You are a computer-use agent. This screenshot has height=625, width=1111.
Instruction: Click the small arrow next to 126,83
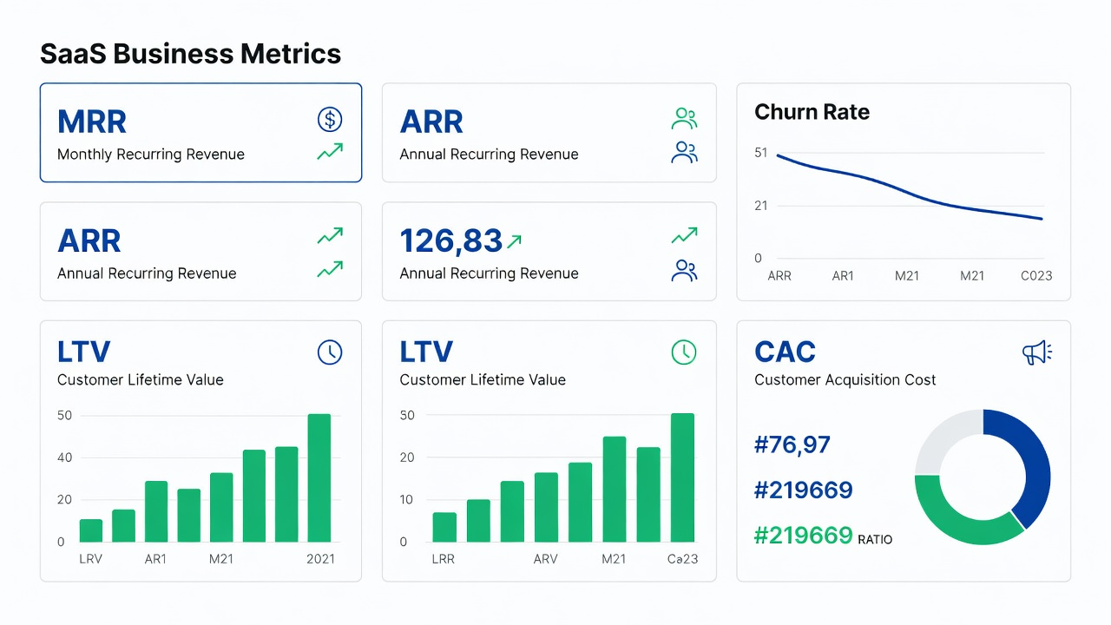[514, 242]
